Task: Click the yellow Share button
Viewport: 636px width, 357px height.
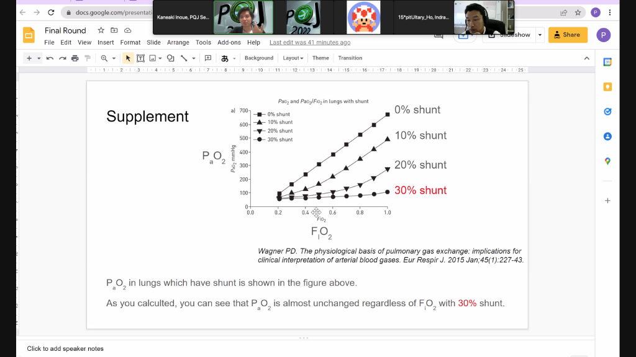Action: coord(568,35)
